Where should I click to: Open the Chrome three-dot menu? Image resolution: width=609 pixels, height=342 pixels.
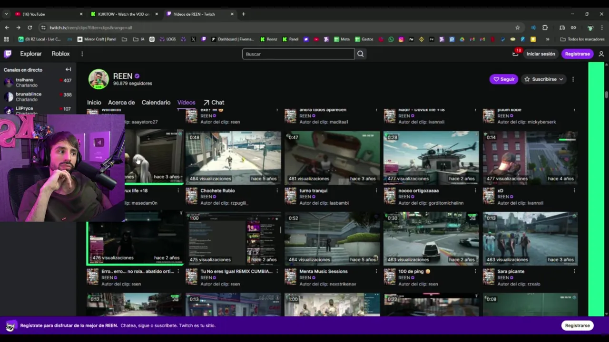click(602, 28)
